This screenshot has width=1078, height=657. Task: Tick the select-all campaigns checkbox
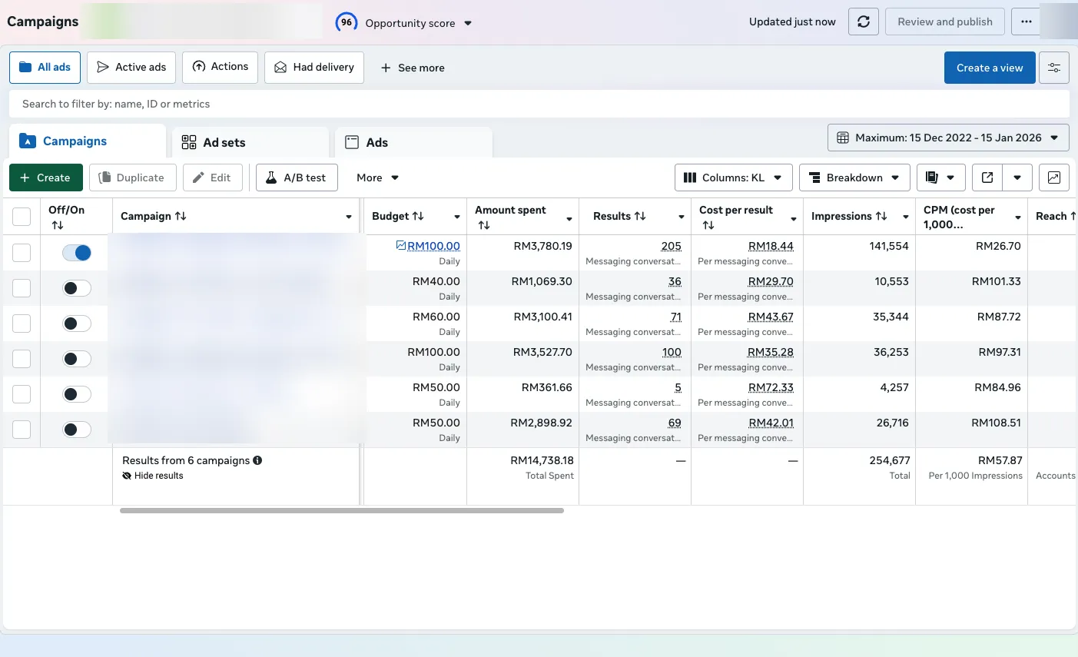click(22, 217)
